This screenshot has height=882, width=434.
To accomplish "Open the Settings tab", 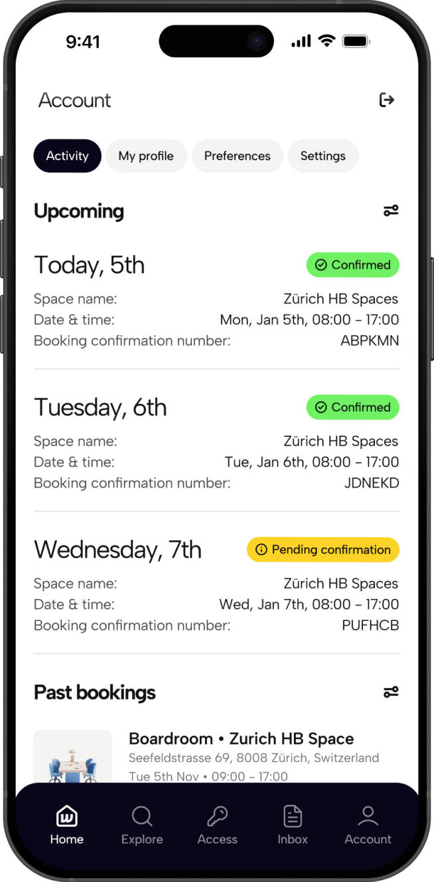I will [x=323, y=156].
